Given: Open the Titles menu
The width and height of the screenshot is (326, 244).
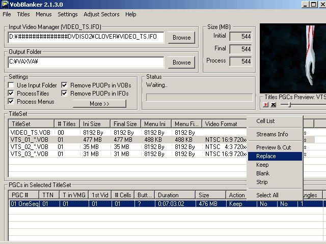Looking at the screenshot, I should coord(23,14).
